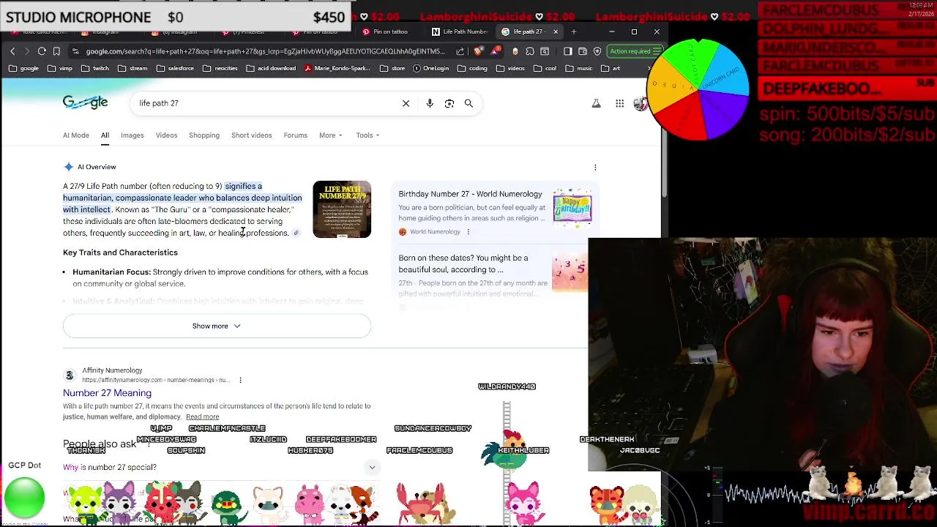Open Google Lens image search icon

click(x=449, y=103)
